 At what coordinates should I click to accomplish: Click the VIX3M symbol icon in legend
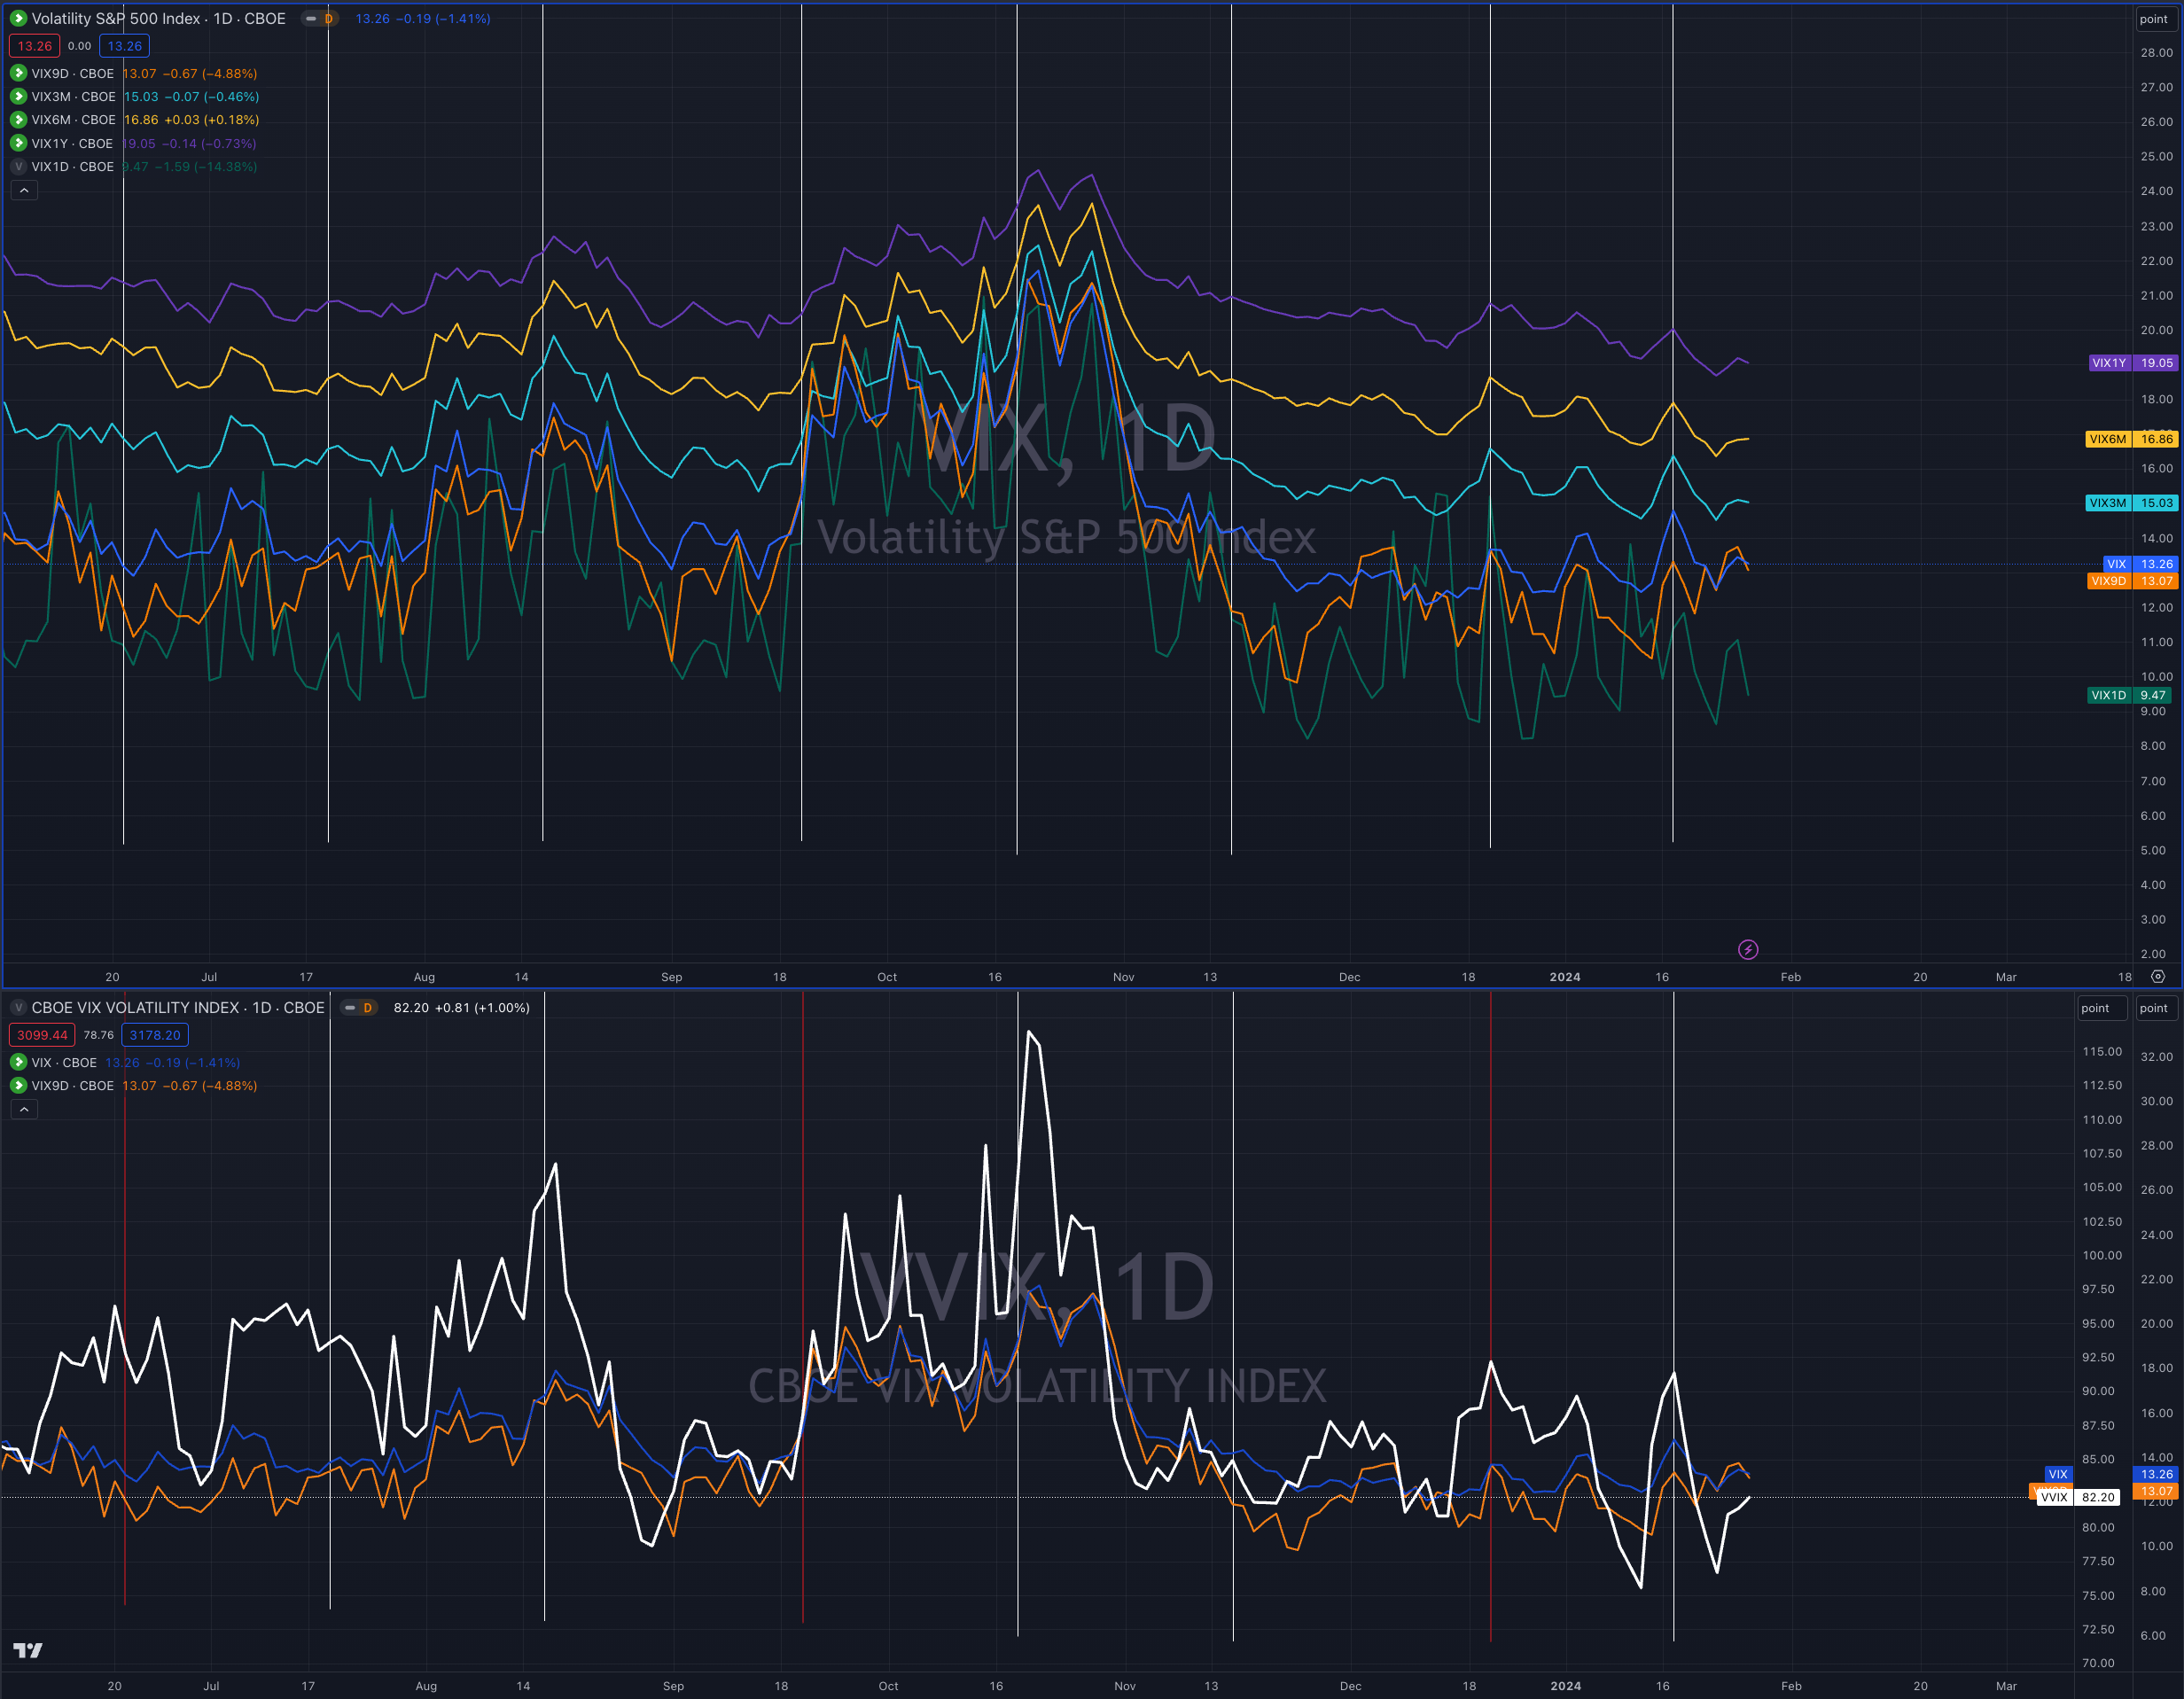pyautogui.click(x=18, y=96)
